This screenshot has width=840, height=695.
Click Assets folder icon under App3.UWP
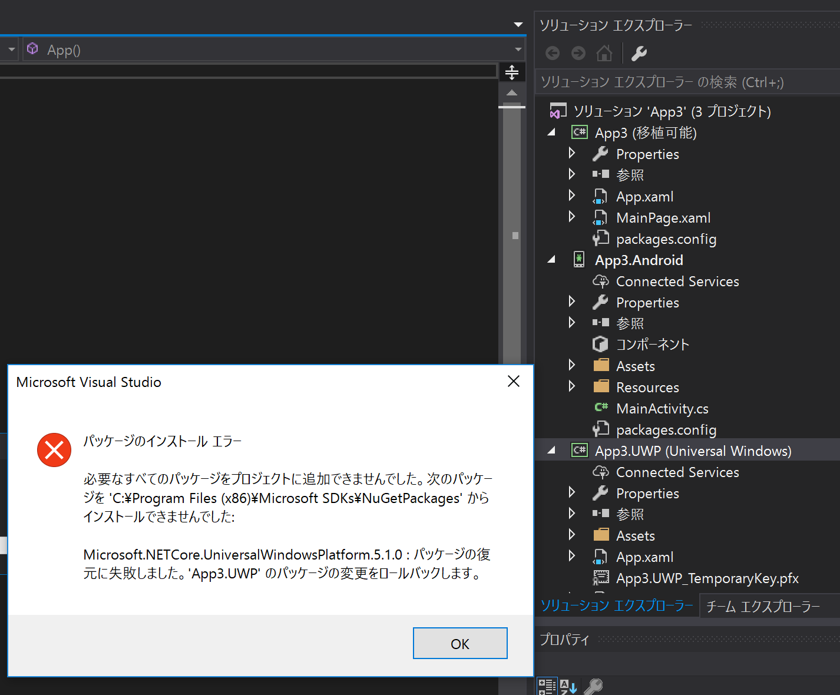pos(601,535)
